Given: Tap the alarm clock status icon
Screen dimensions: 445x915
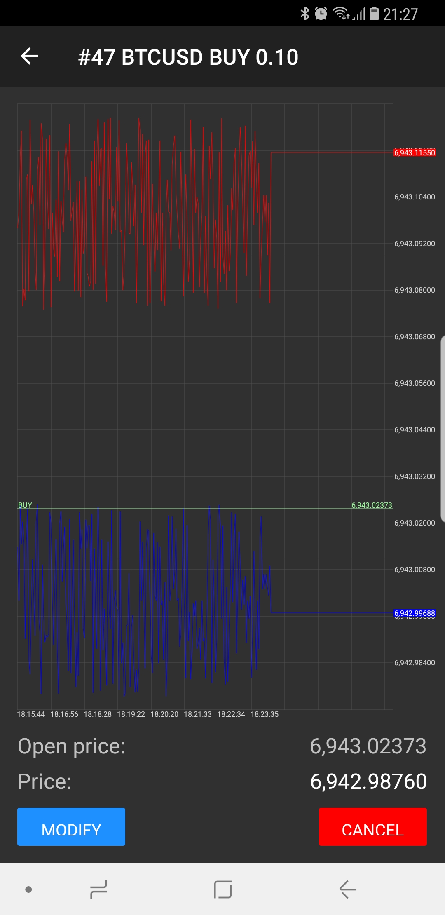Looking at the screenshot, I should click(321, 14).
